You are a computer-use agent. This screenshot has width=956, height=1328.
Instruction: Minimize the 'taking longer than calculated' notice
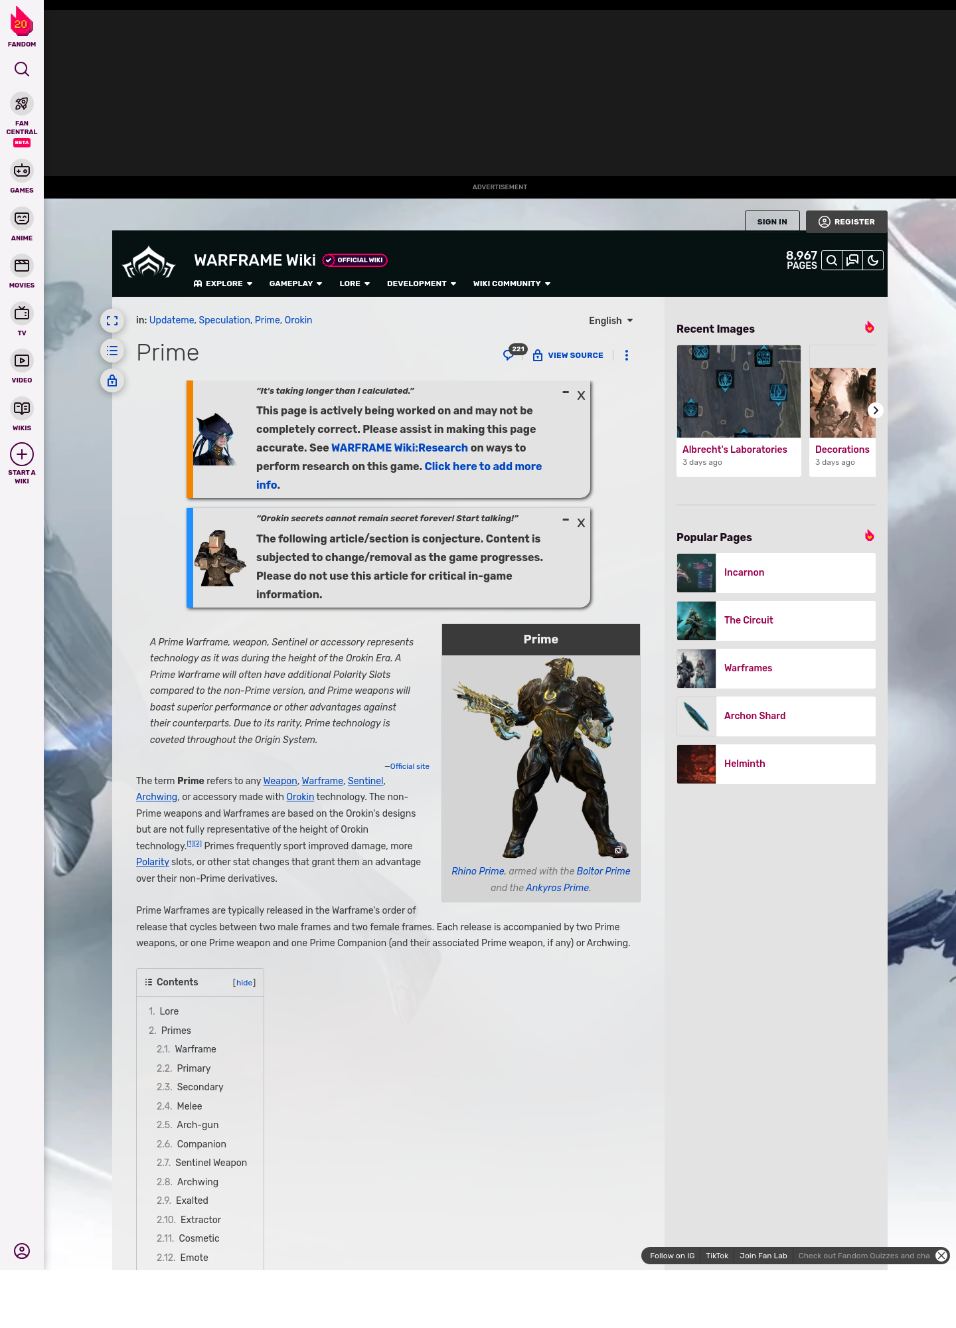pyautogui.click(x=566, y=393)
